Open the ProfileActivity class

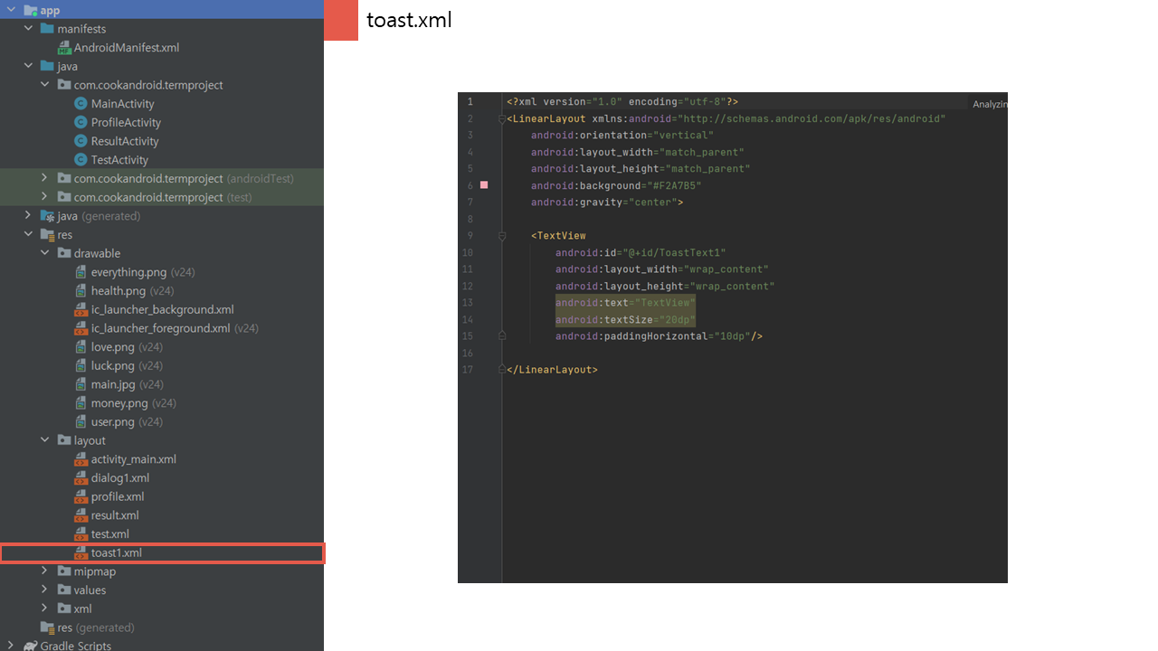tap(126, 122)
